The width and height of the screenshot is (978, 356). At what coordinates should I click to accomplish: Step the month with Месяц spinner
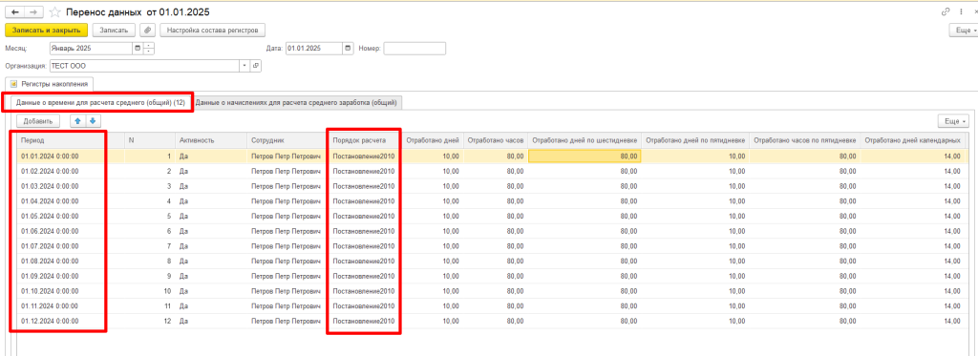tap(148, 49)
